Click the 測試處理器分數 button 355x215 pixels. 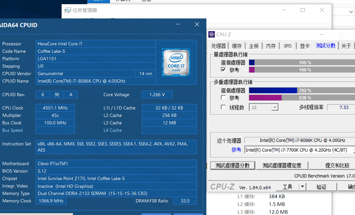pyautogui.click(x=233, y=165)
